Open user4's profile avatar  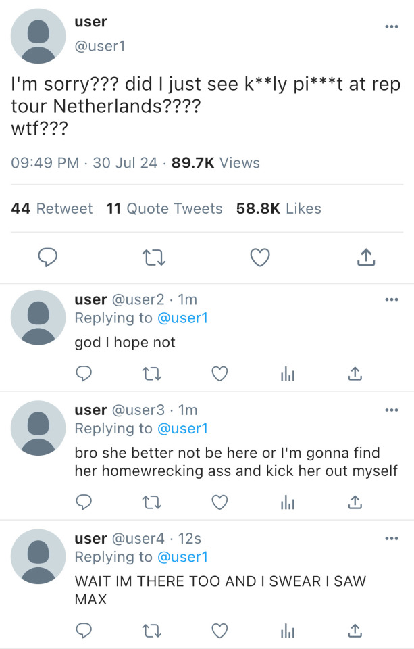tap(38, 556)
